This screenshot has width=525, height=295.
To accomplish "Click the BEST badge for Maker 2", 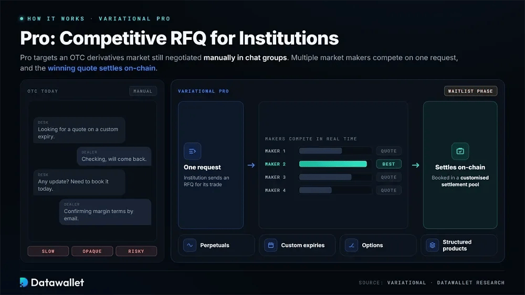I will 388,164.
